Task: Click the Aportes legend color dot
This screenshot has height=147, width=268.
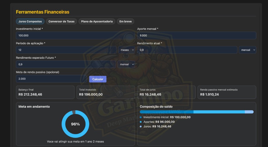Action: (141, 122)
